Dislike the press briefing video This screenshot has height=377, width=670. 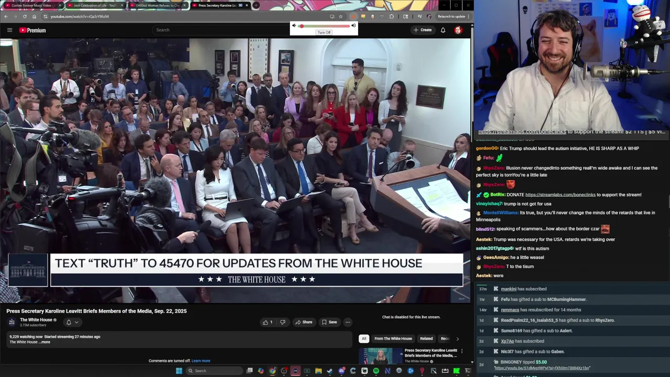click(x=283, y=322)
